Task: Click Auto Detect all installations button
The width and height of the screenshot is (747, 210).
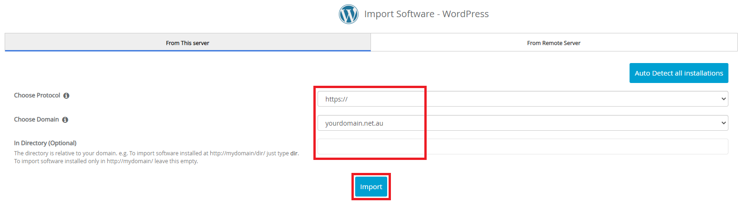Action: (x=679, y=73)
